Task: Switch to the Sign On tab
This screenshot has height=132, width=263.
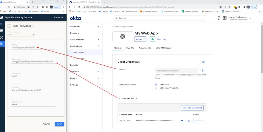Action: click(x=130, y=48)
